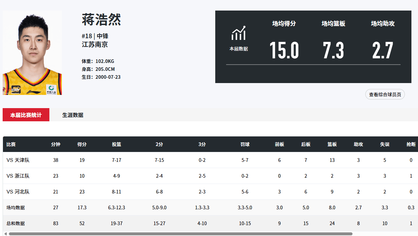This screenshot has height=236, width=418.
Task: Click the horizontal scrollbar thumb
Action: [x=180, y=234]
